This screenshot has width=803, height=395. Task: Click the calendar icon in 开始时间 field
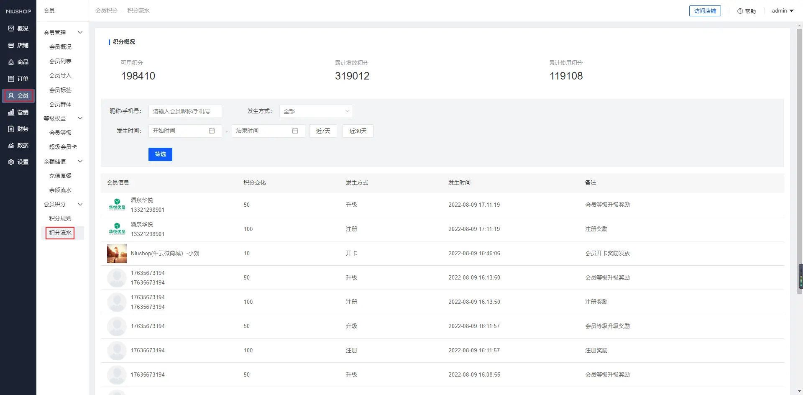coord(212,131)
